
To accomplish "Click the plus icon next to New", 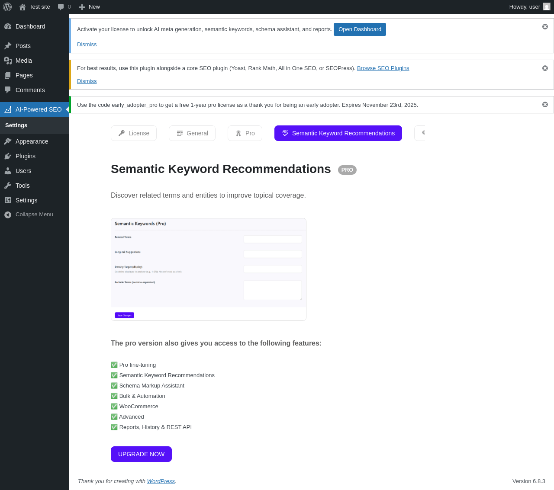I will (82, 7).
